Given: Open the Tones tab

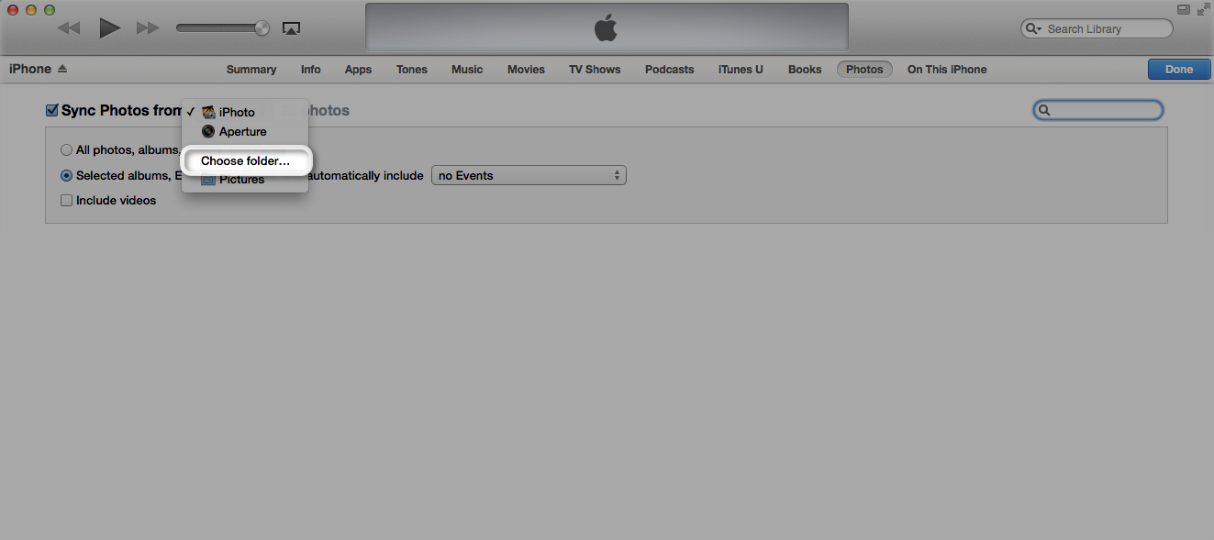Looking at the screenshot, I should click(x=412, y=70).
